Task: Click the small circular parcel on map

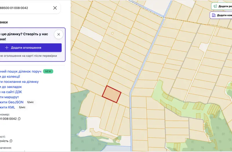Action: [112, 33]
